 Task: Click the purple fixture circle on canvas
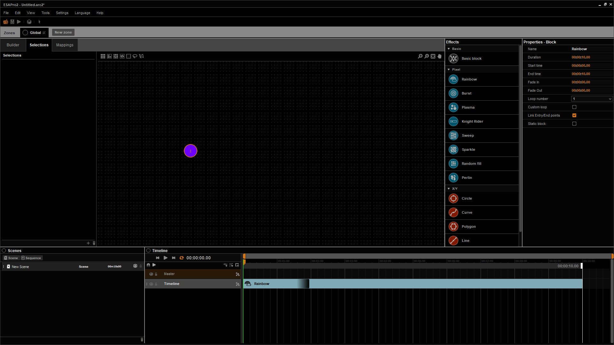[x=191, y=151]
